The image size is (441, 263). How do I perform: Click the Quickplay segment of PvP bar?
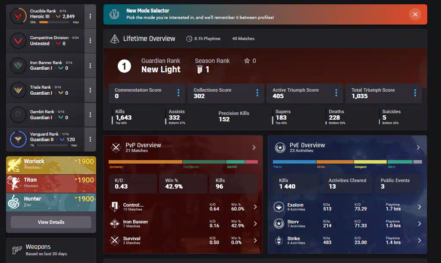(x=145, y=162)
